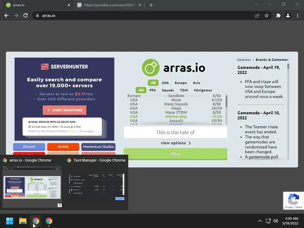This screenshot has height=228, width=304.
Task: Click the browser forward arrow
Action: pos(16,15)
